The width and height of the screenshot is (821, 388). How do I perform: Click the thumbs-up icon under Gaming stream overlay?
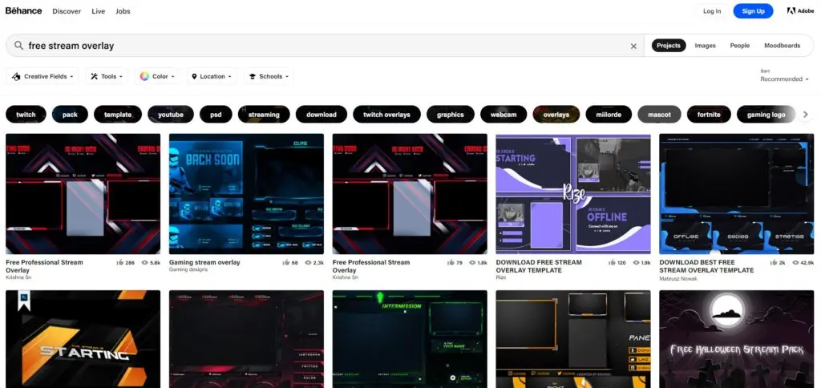tap(286, 262)
